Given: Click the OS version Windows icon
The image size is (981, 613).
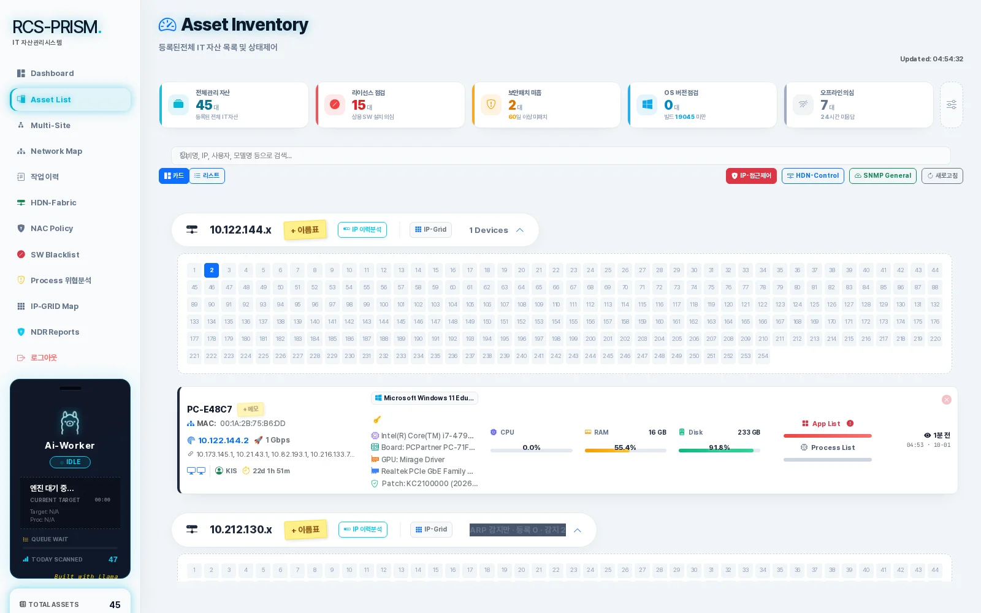Looking at the screenshot, I should point(647,104).
